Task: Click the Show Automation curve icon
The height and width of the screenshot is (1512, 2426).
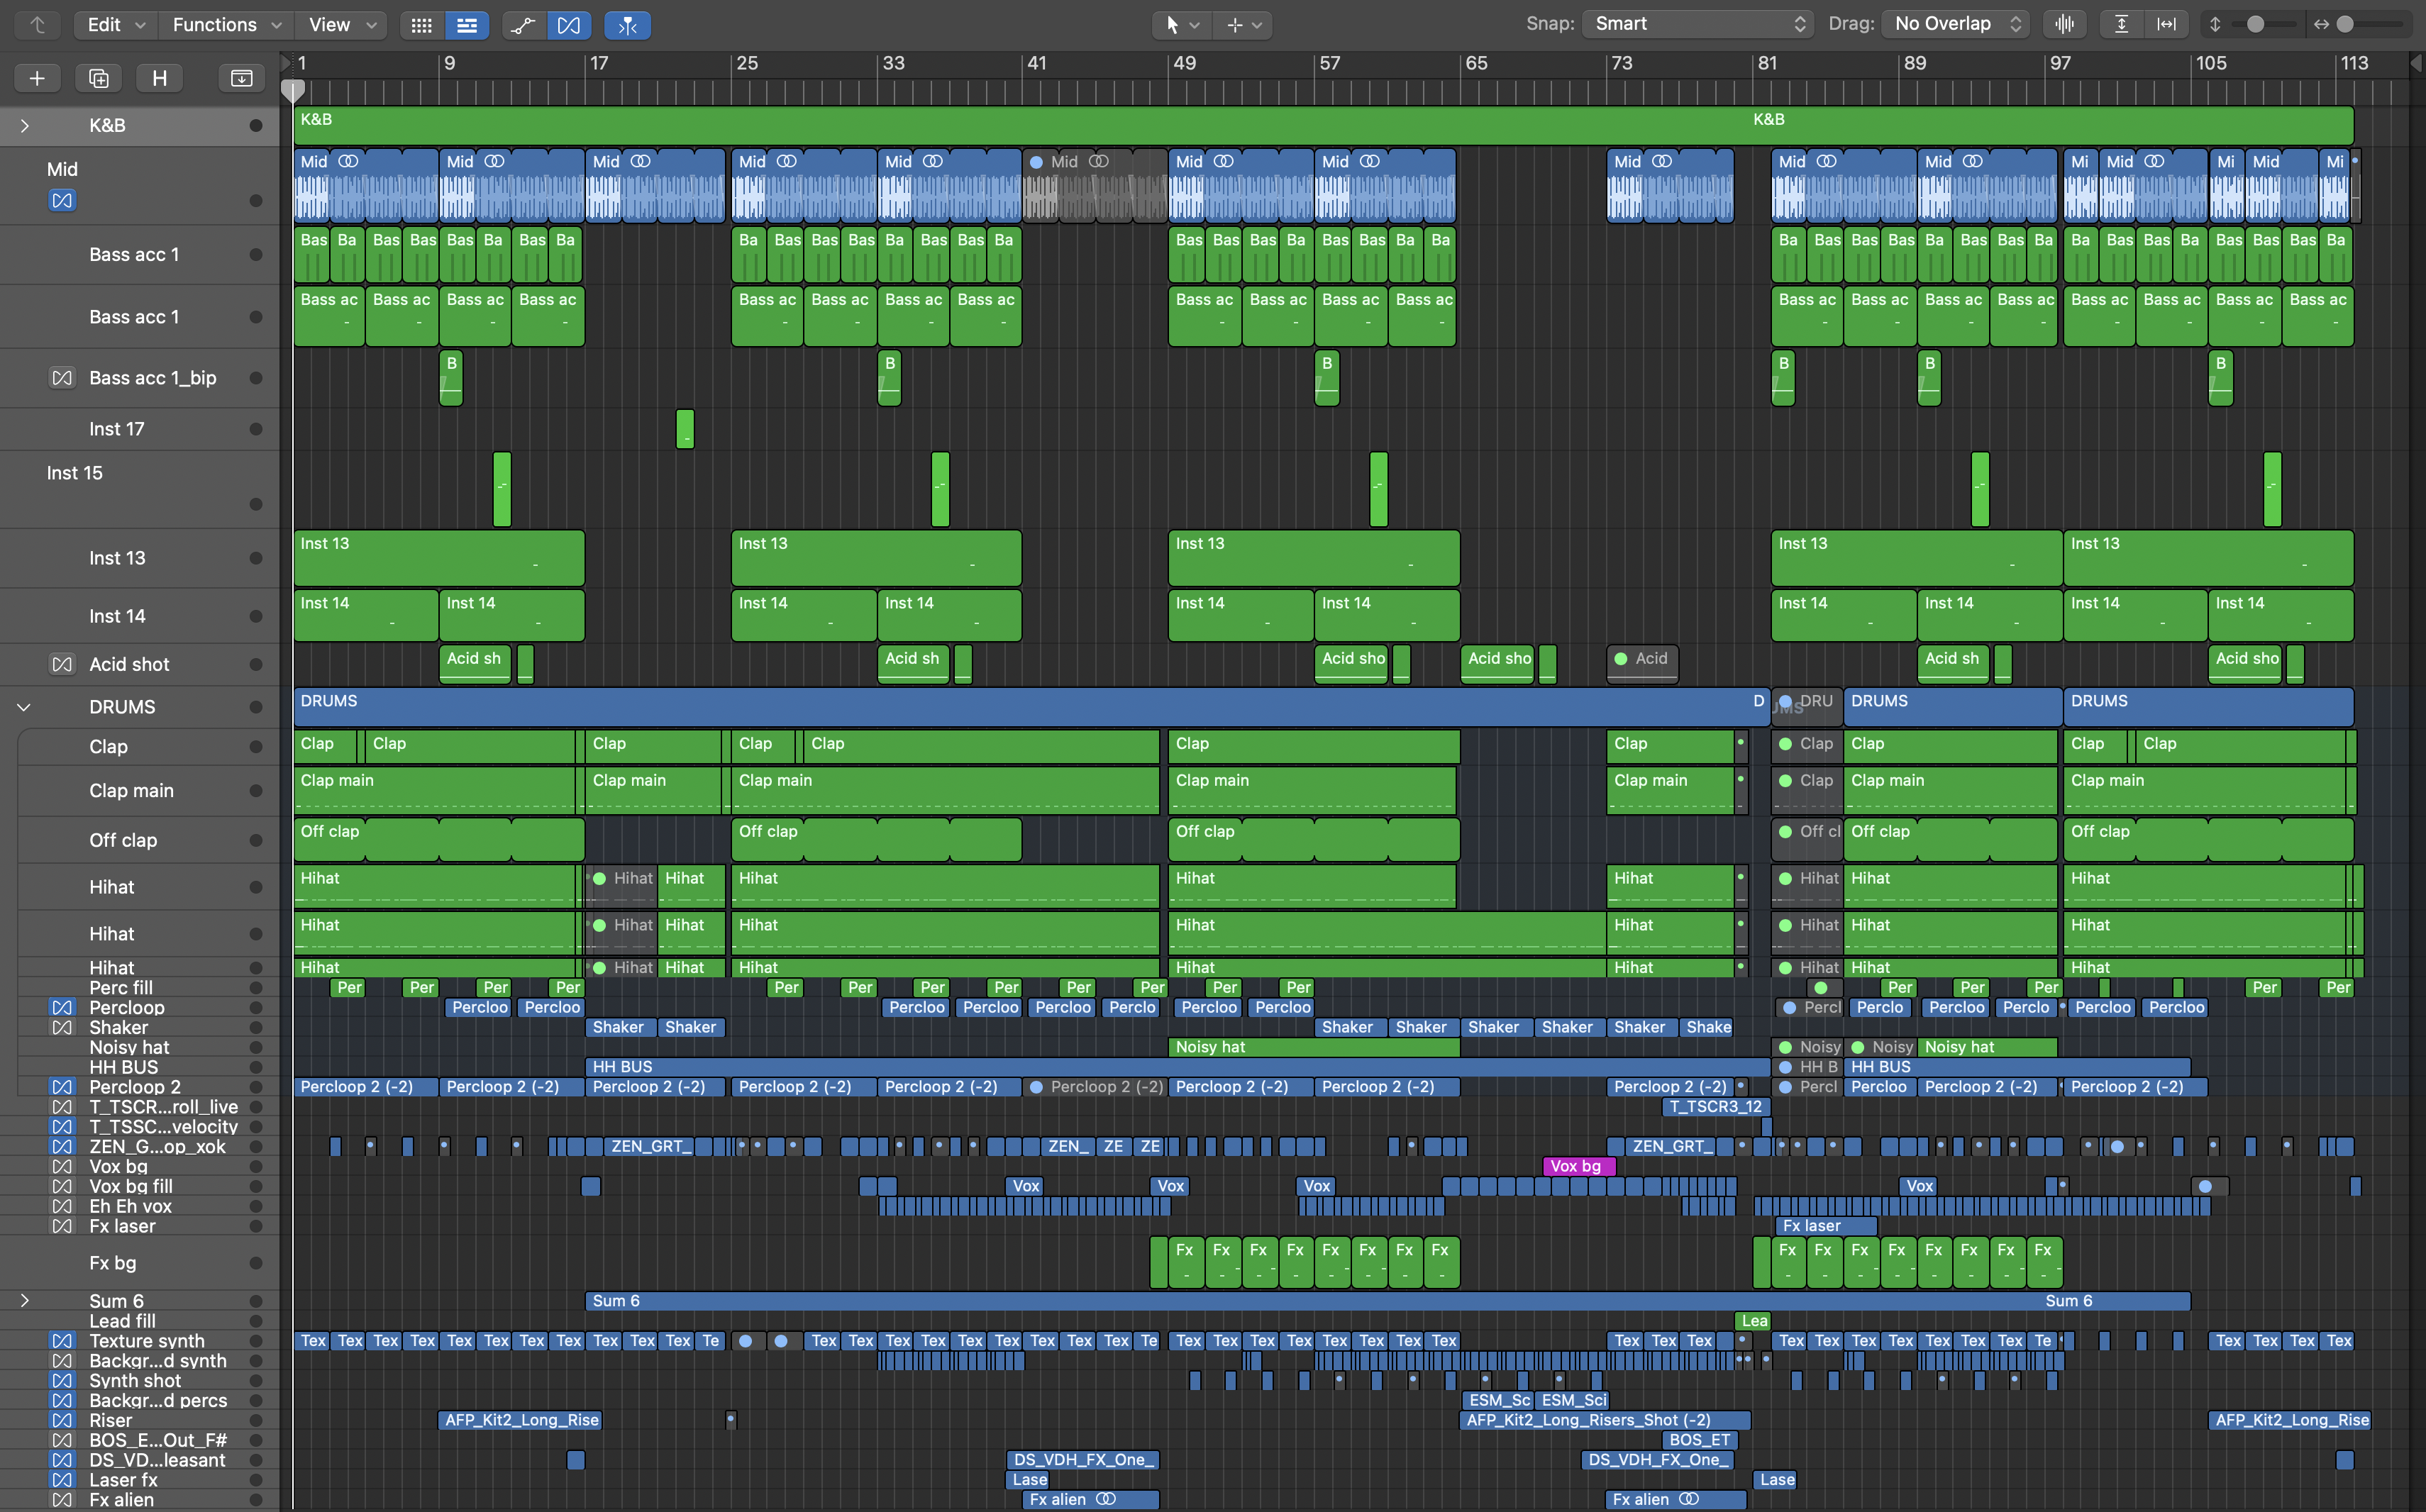Action: pyautogui.click(x=523, y=25)
